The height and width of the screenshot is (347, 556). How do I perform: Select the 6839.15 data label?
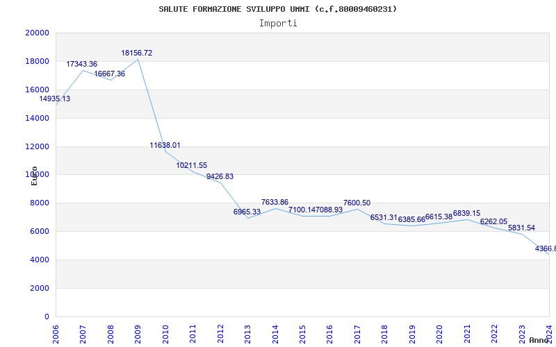click(x=466, y=213)
